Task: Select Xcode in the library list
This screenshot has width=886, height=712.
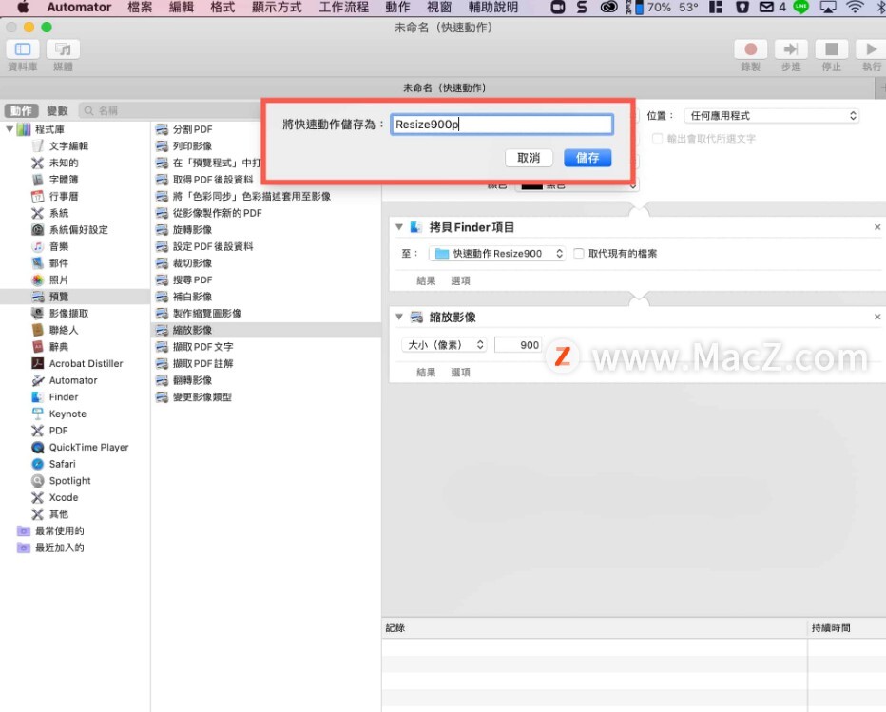Action: [64, 497]
